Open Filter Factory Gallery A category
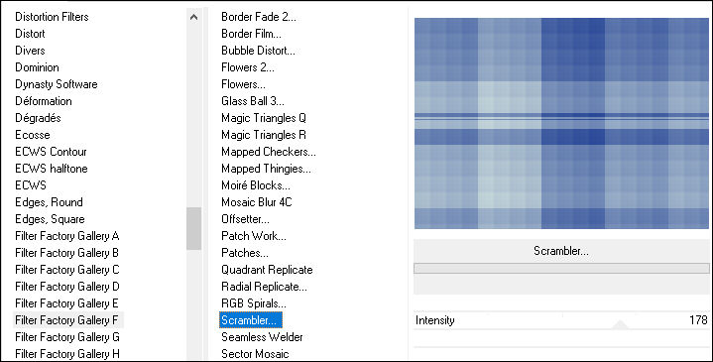713x362 pixels. (x=67, y=236)
